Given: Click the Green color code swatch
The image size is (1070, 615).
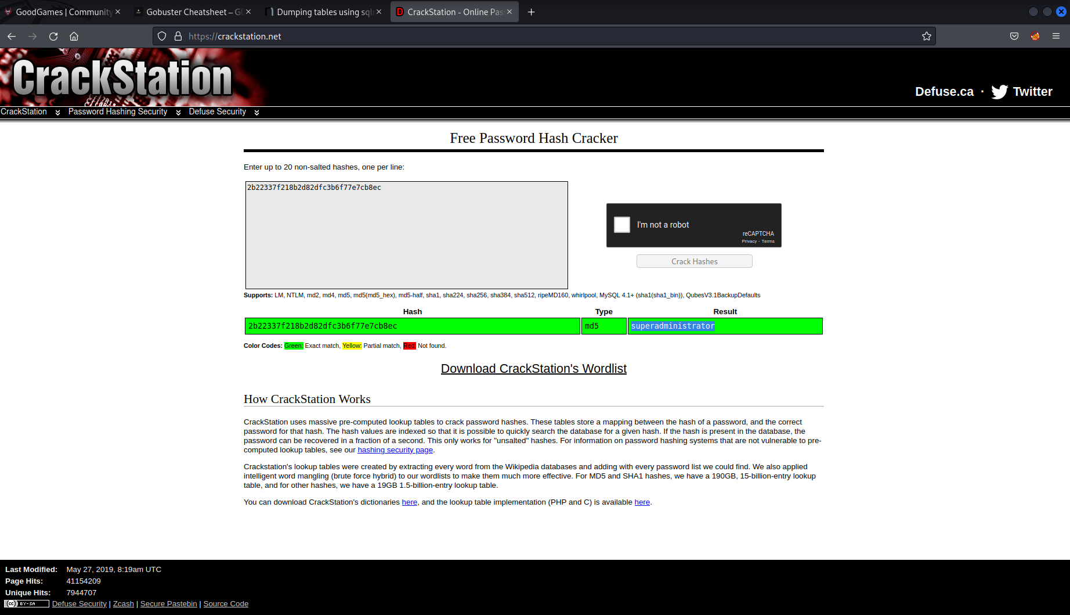Looking at the screenshot, I should click(x=294, y=346).
